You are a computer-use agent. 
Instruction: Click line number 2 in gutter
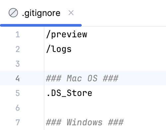[18, 49]
